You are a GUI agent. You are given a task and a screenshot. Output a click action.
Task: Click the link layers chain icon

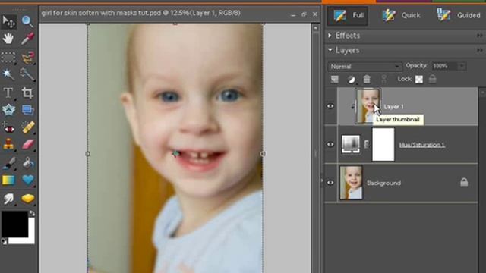[x=384, y=79]
